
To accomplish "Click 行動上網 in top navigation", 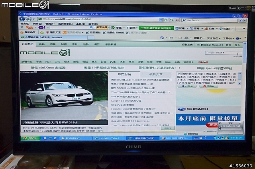I will click(187, 45).
